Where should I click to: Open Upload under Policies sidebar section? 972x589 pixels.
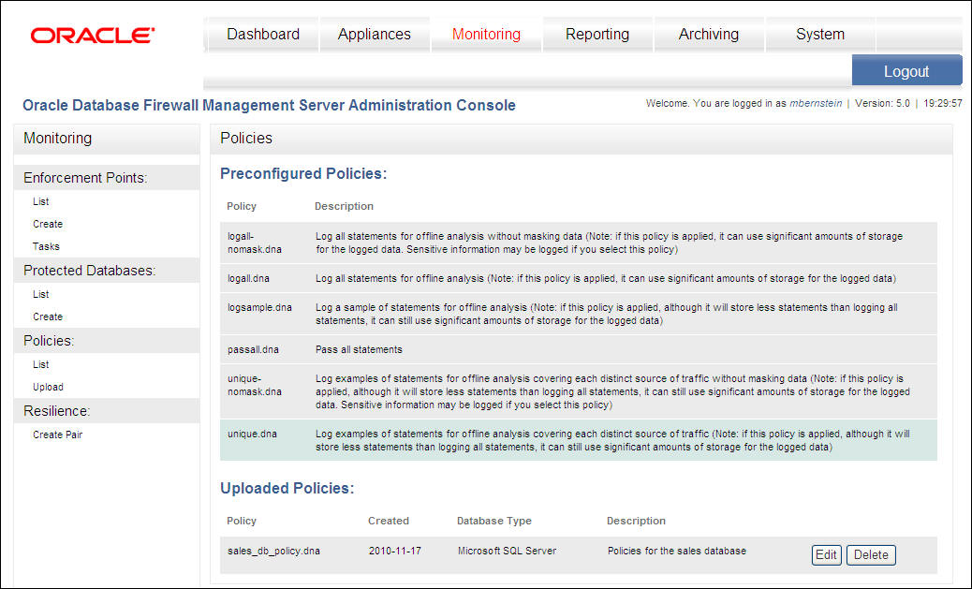(x=49, y=387)
